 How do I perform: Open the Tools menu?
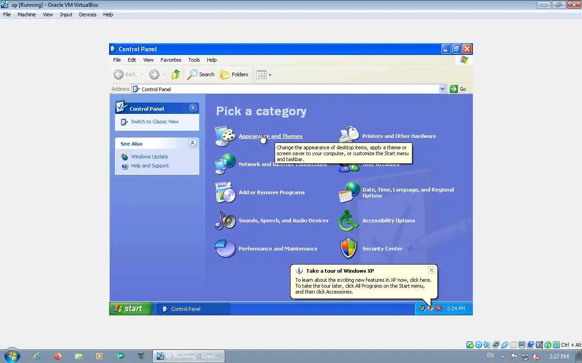(x=194, y=60)
